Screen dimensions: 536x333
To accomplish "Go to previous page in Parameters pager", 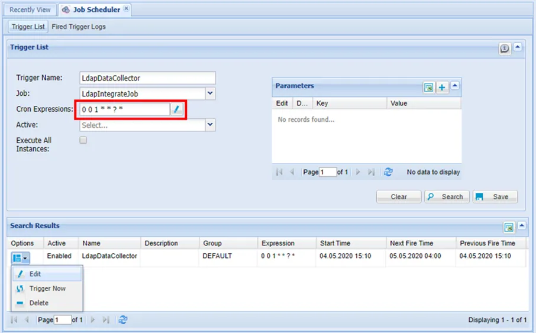I will [292, 172].
